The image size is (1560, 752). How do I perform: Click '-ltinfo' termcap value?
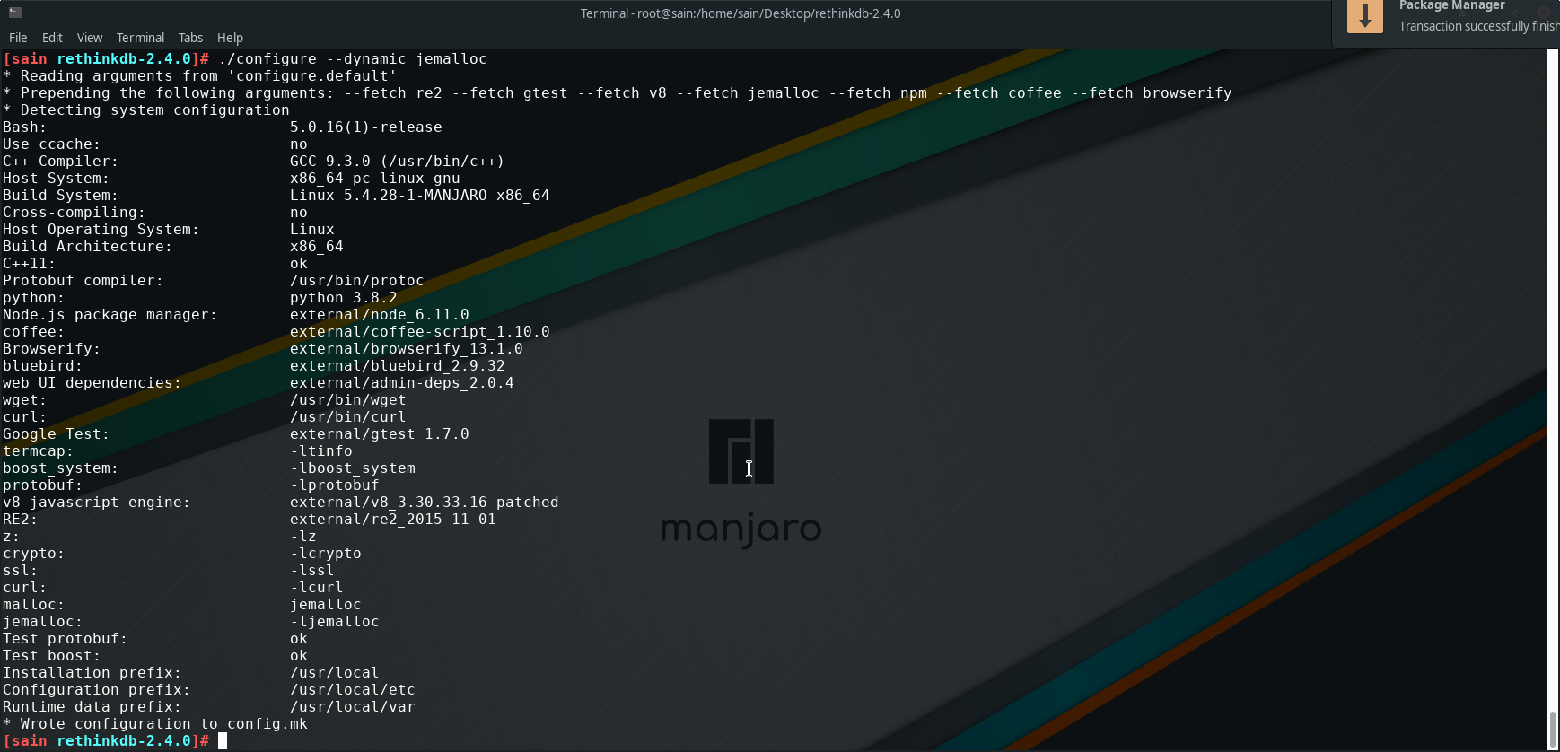click(x=320, y=451)
